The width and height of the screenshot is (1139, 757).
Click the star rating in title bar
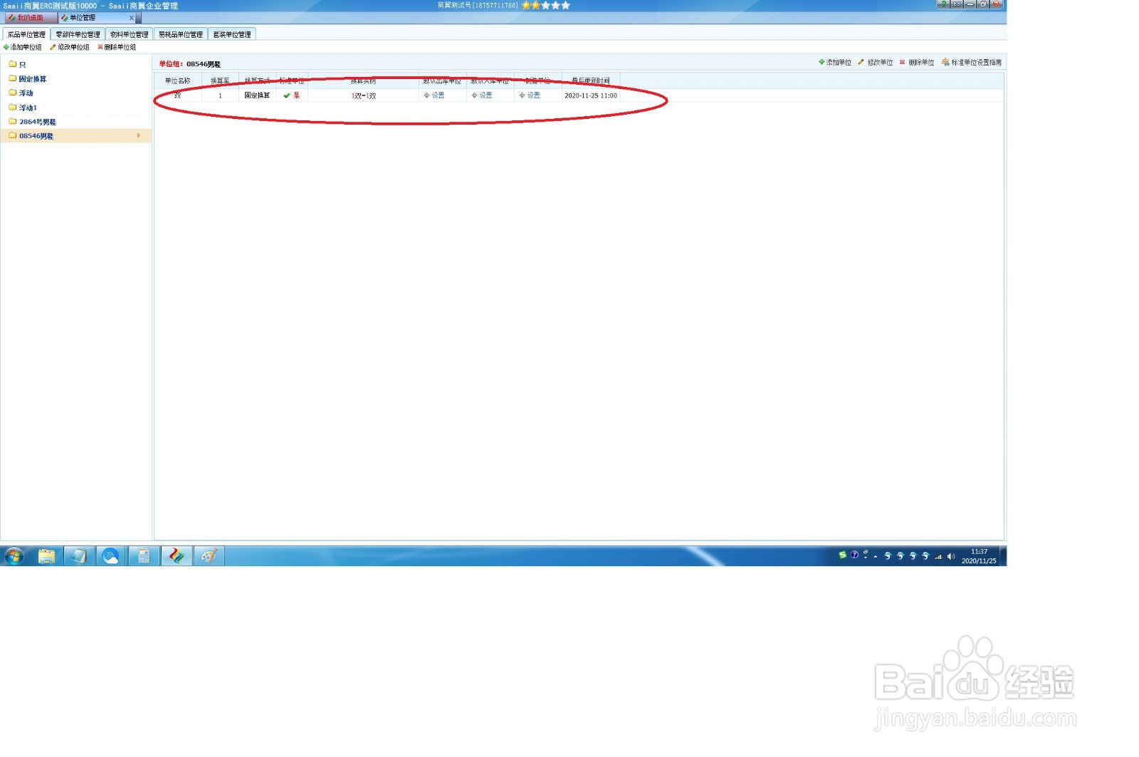[x=546, y=5]
